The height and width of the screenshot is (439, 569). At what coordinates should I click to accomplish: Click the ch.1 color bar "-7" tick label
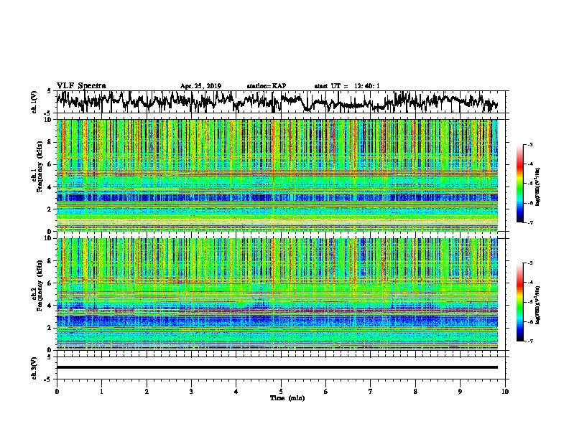point(530,222)
